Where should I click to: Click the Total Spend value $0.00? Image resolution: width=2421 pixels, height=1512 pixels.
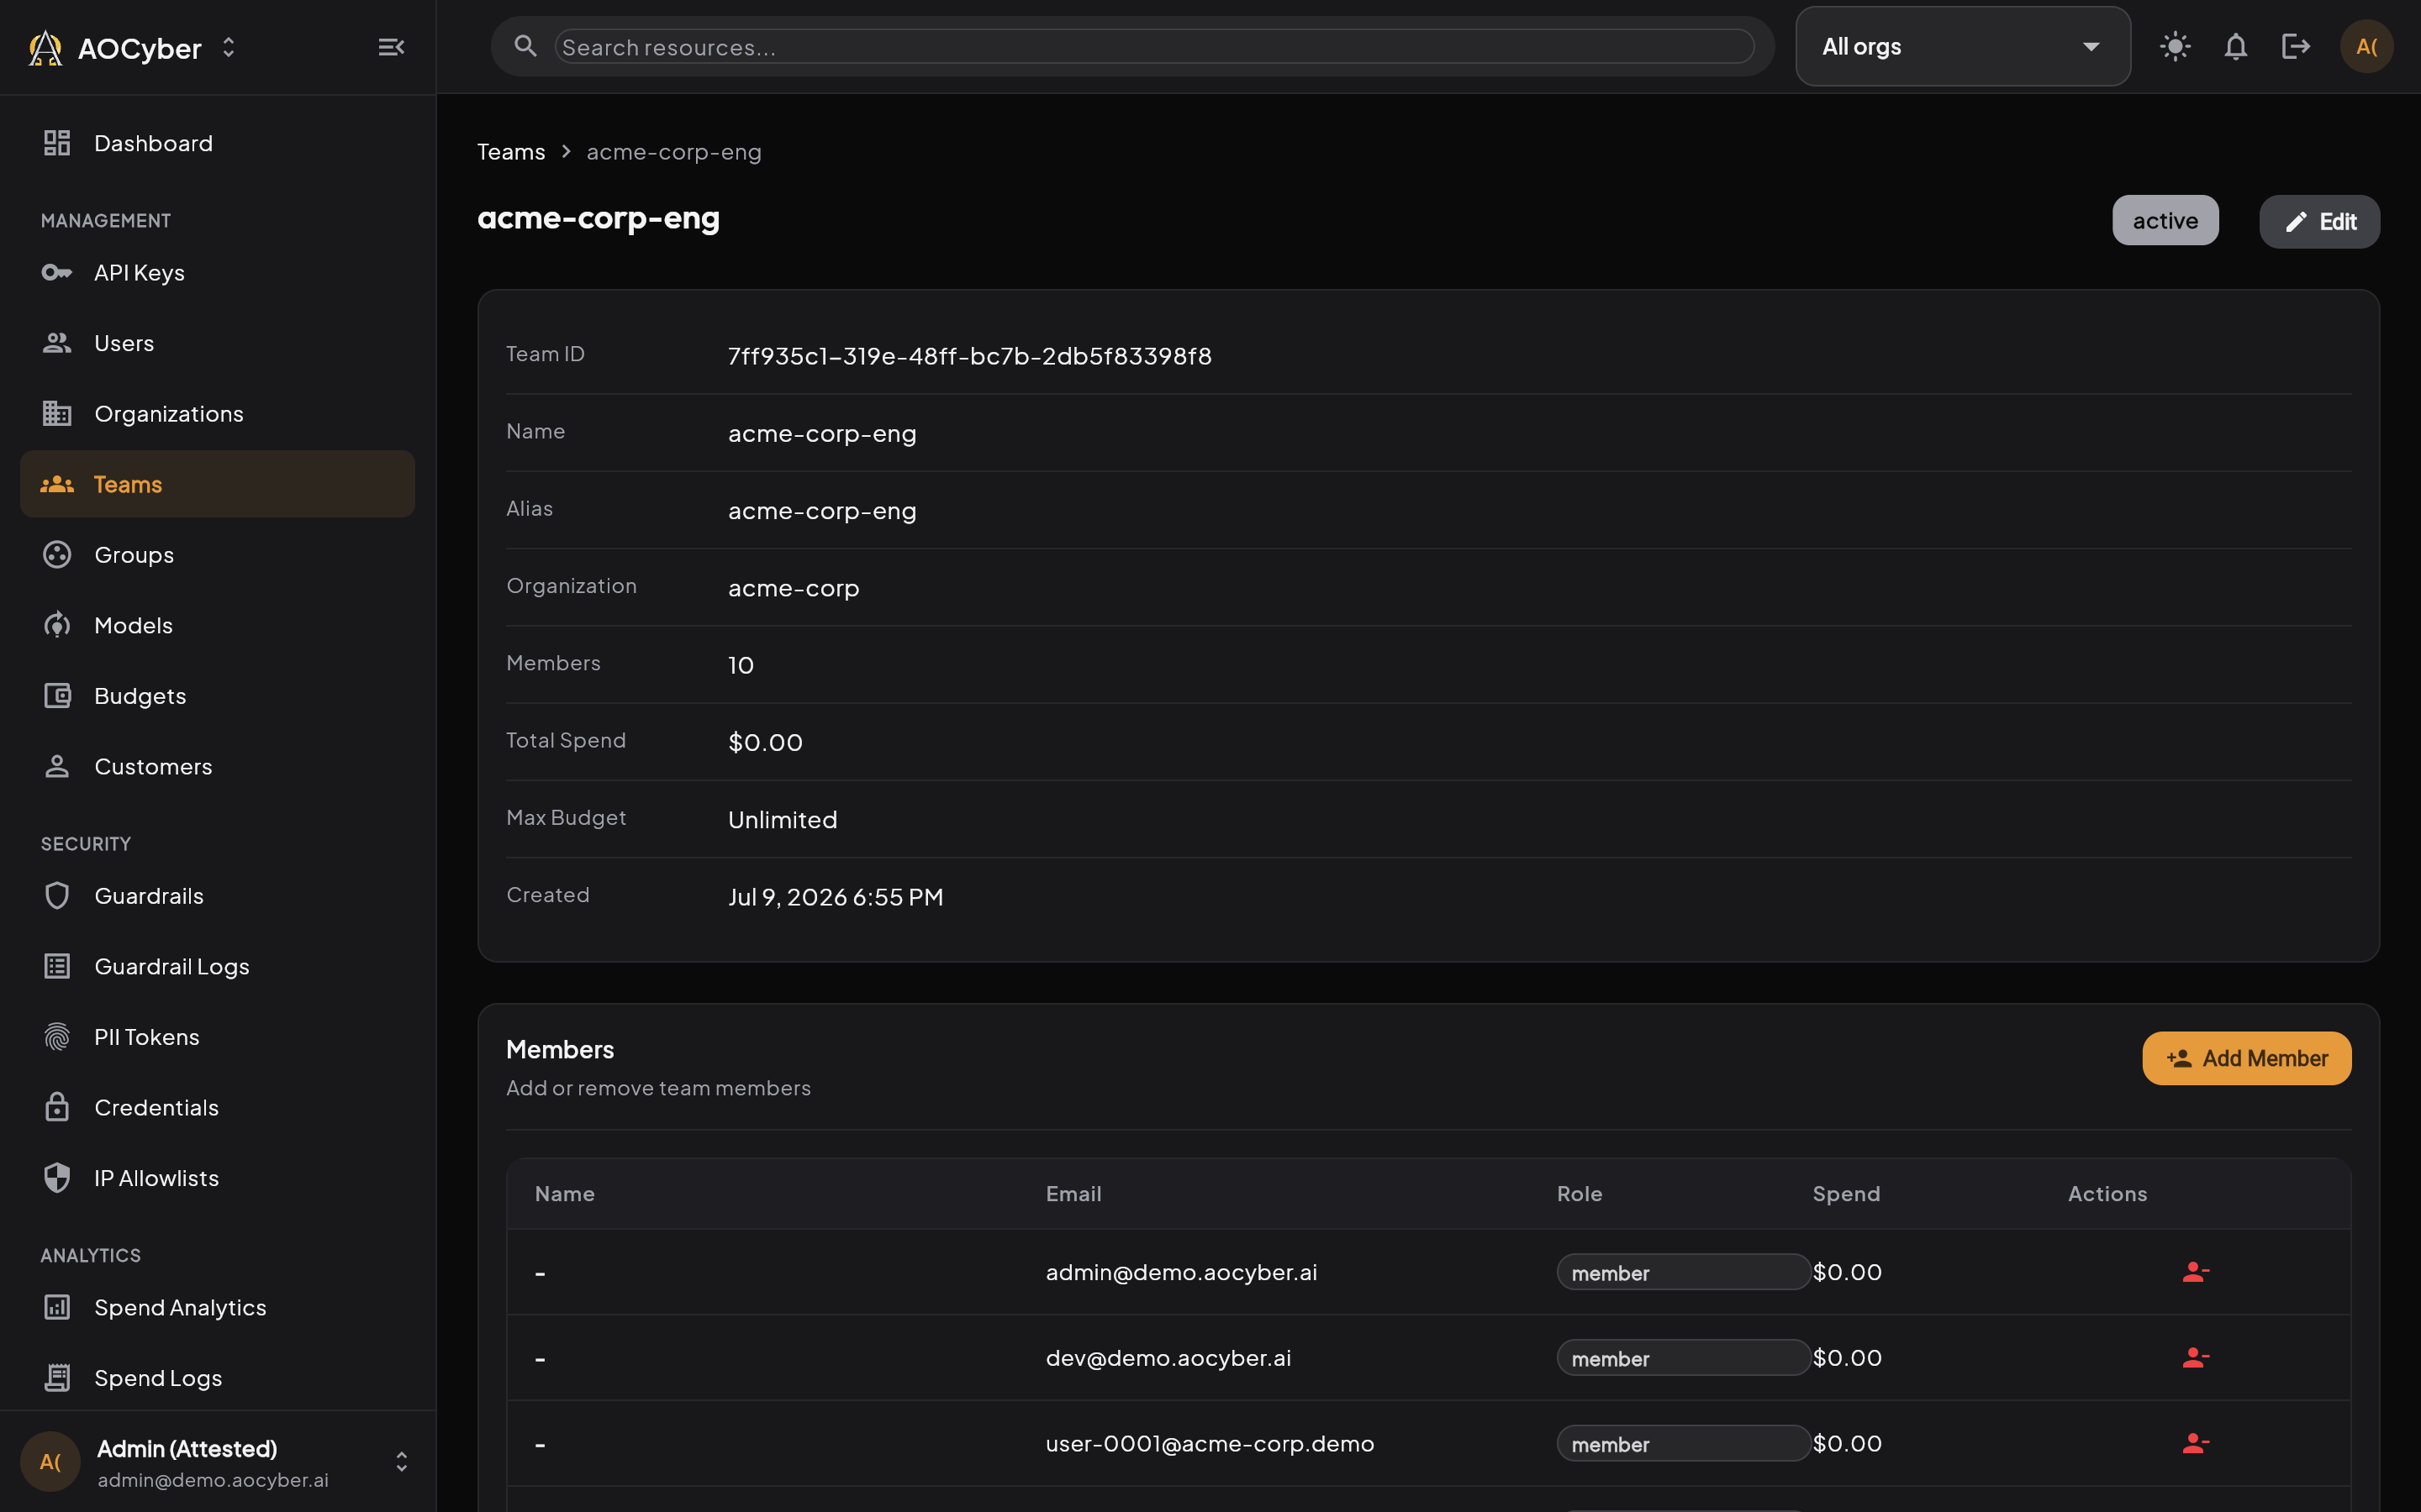pos(765,742)
